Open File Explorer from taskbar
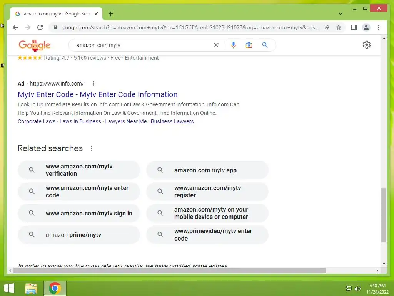 [x=31, y=288]
